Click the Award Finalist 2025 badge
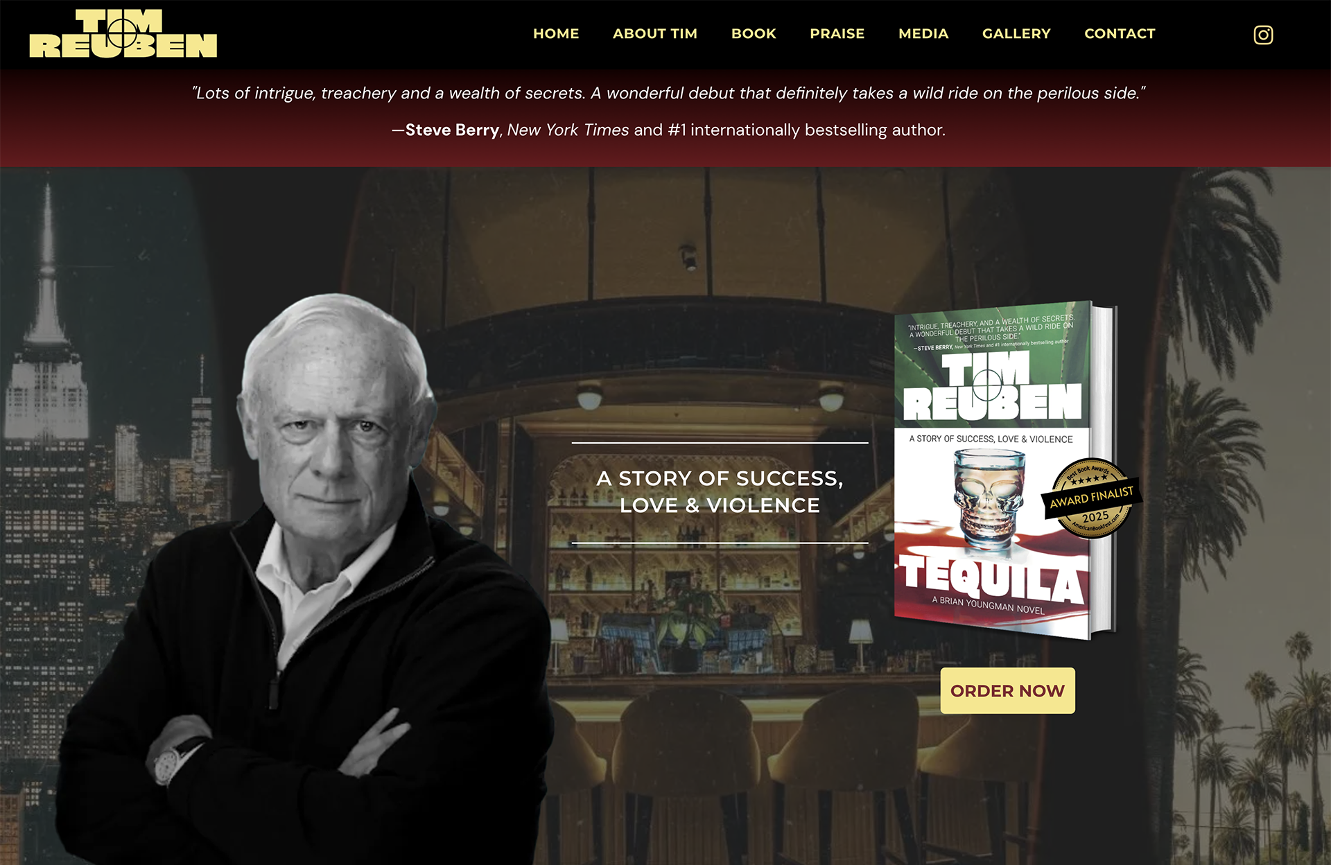 (x=1092, y=498)
